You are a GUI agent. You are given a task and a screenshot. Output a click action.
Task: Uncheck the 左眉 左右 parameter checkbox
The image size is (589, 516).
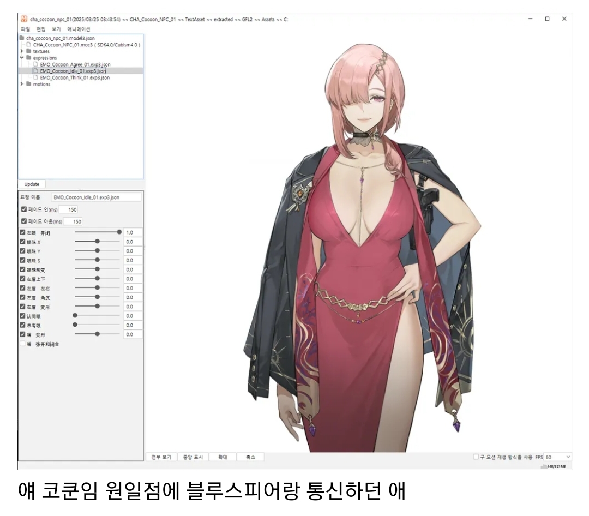pos(22,288)
